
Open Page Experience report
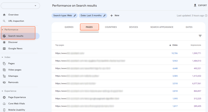17,97
